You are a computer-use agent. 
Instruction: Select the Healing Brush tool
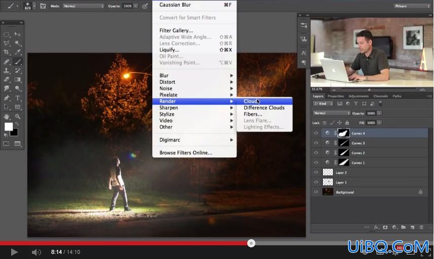click(7, 61)
